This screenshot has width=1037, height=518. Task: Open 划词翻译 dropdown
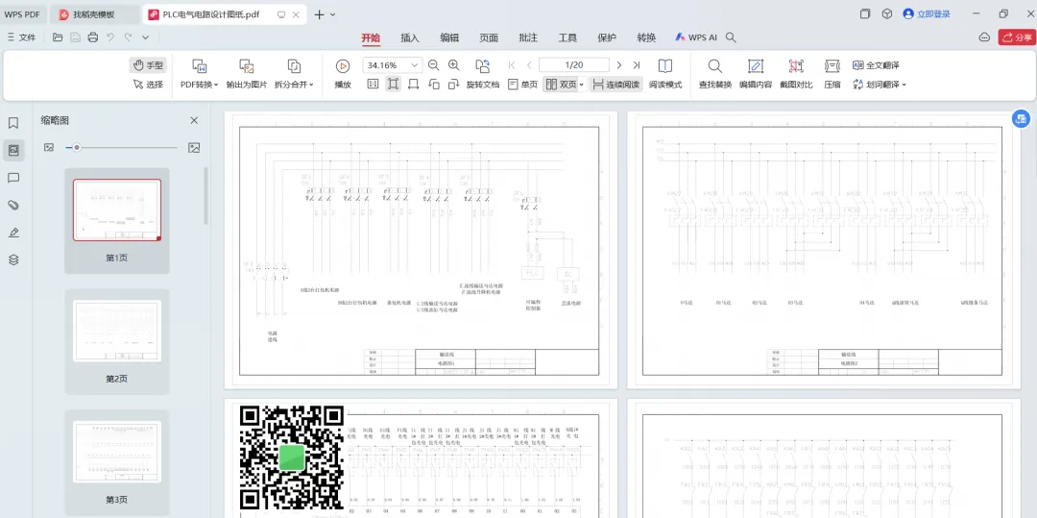click(x=879, y=84)
